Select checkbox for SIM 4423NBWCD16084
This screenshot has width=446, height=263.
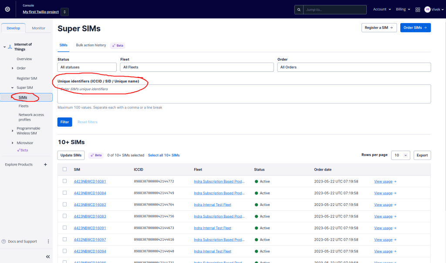(64, 193)
